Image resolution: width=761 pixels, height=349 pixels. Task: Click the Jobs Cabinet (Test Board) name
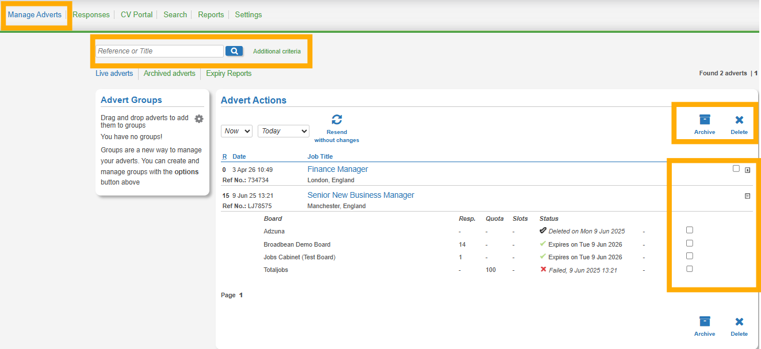[x=300, y=257]
